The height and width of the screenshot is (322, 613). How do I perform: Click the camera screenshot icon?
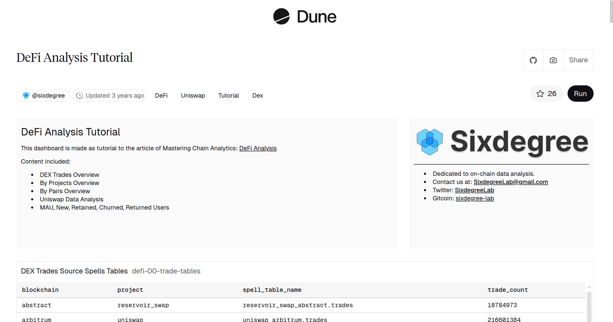pyautogui.click(x=553, y=60)
